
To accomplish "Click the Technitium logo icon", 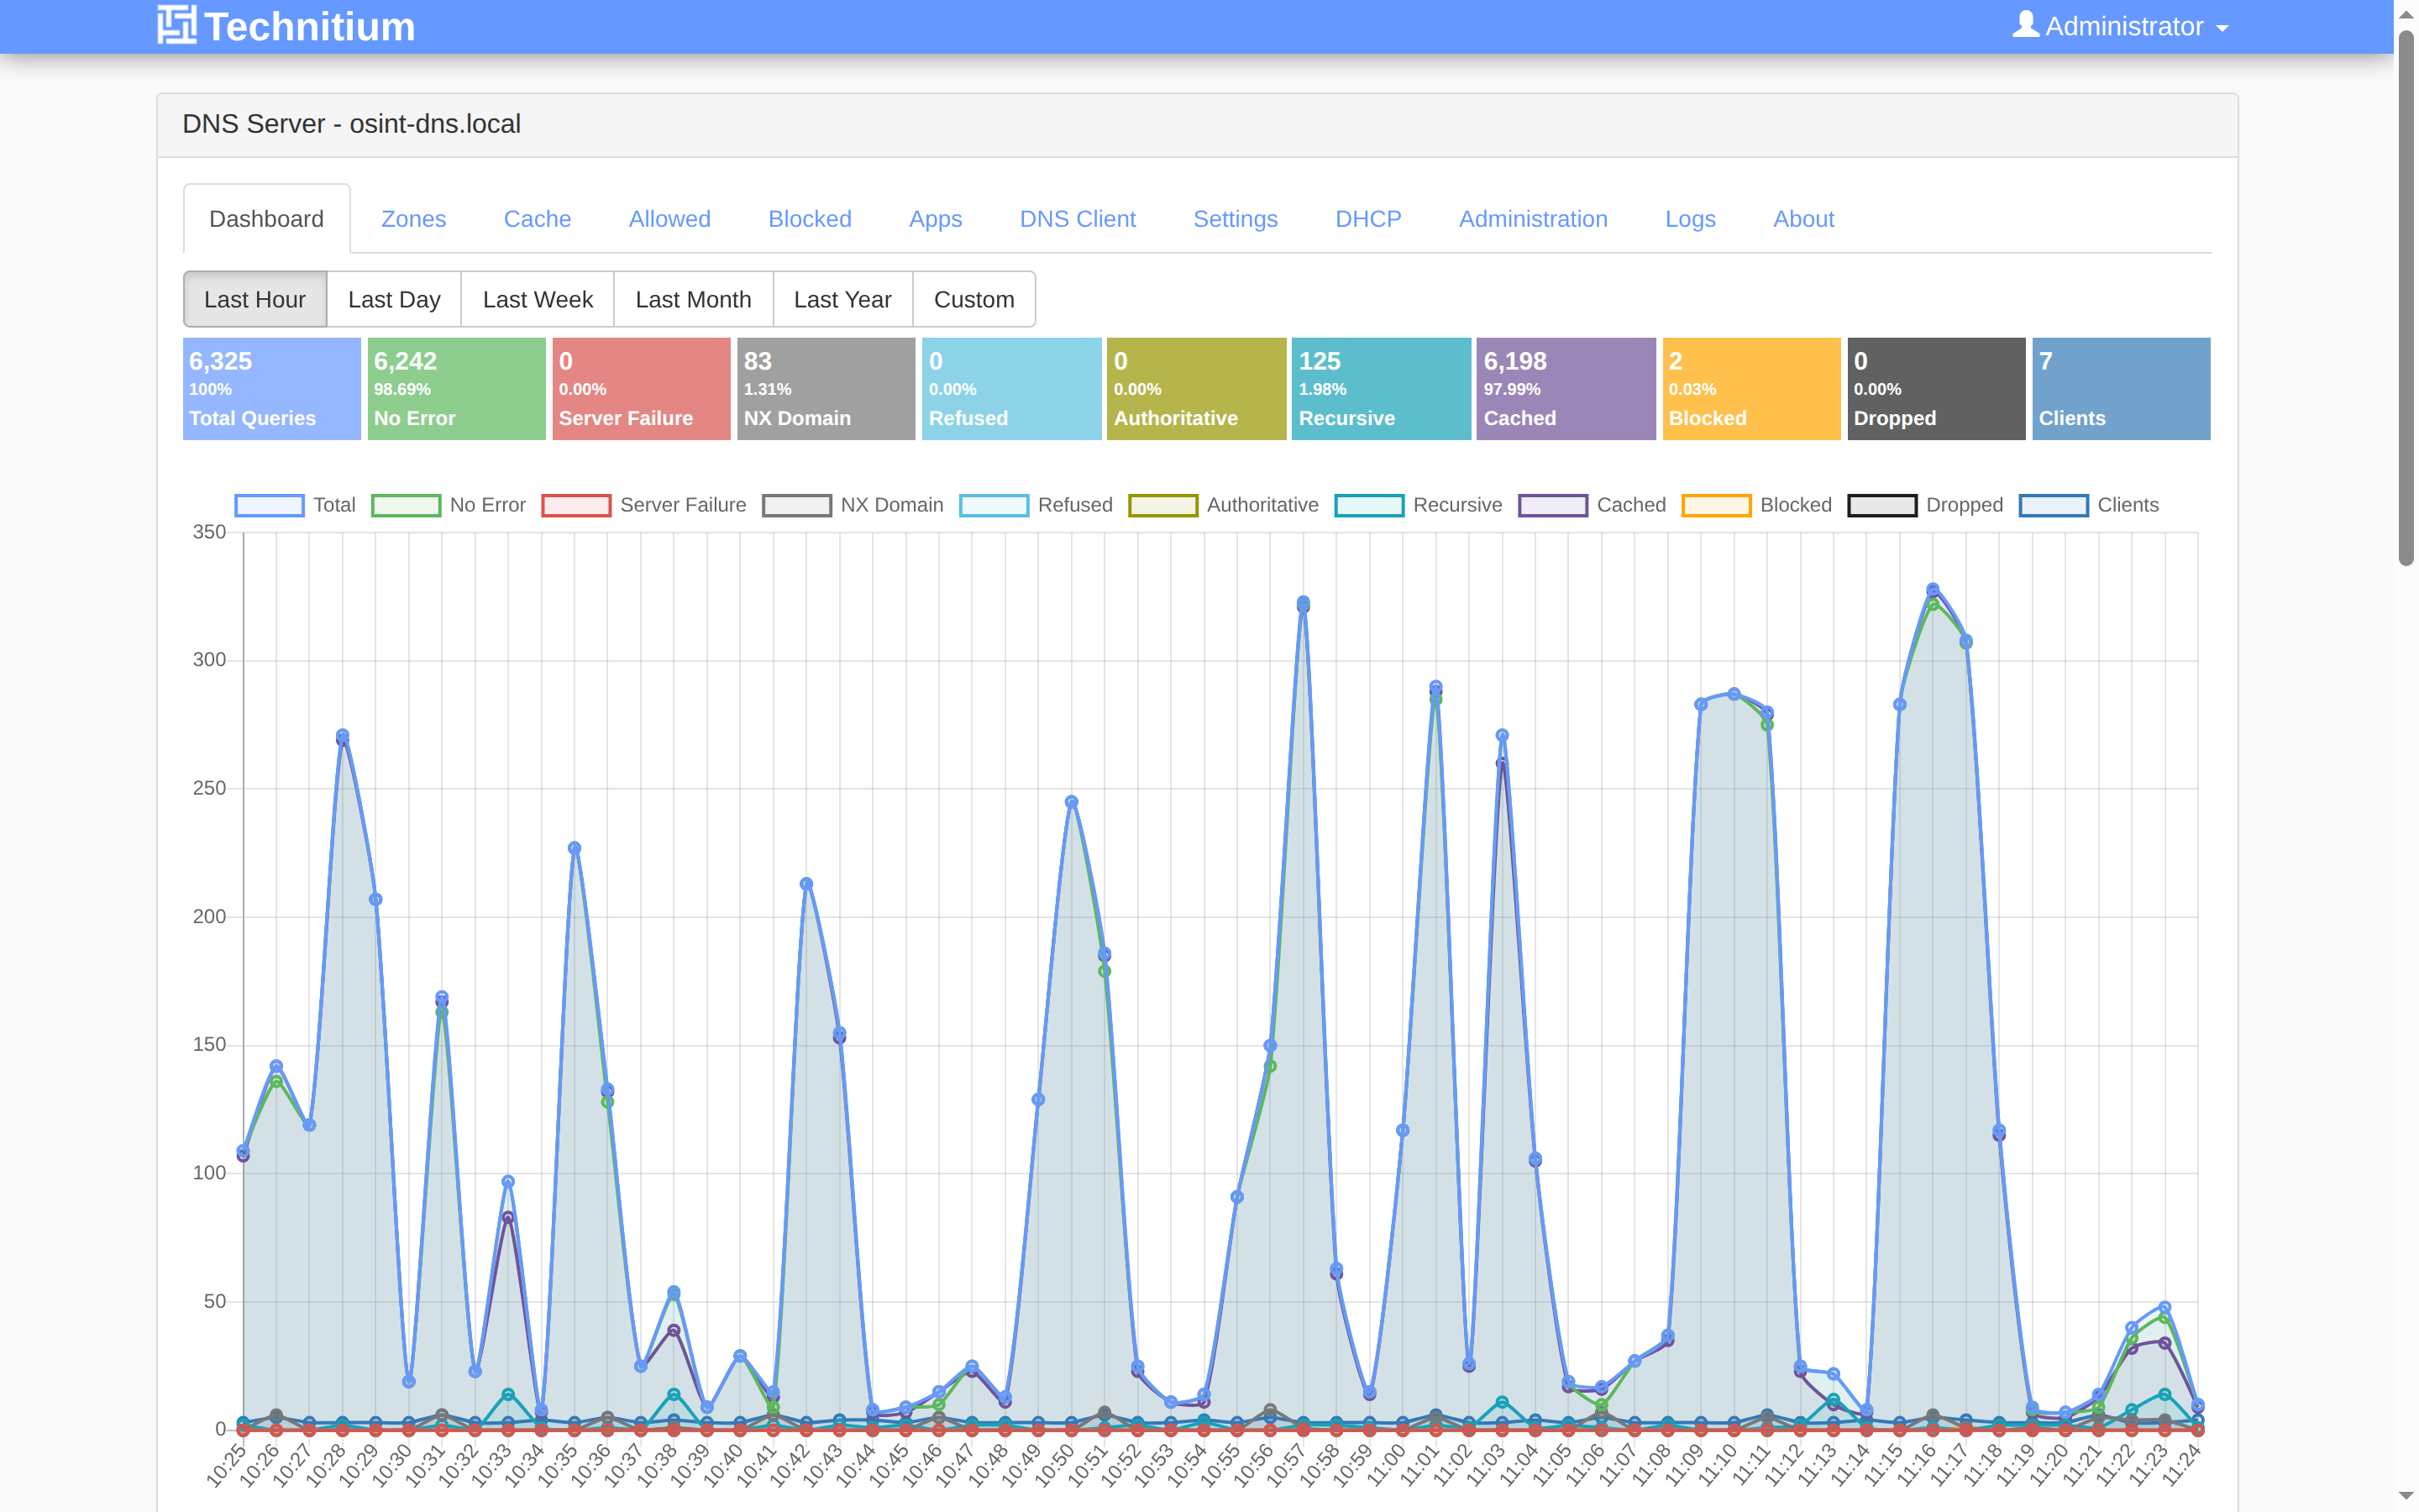I will pos(177,25).
